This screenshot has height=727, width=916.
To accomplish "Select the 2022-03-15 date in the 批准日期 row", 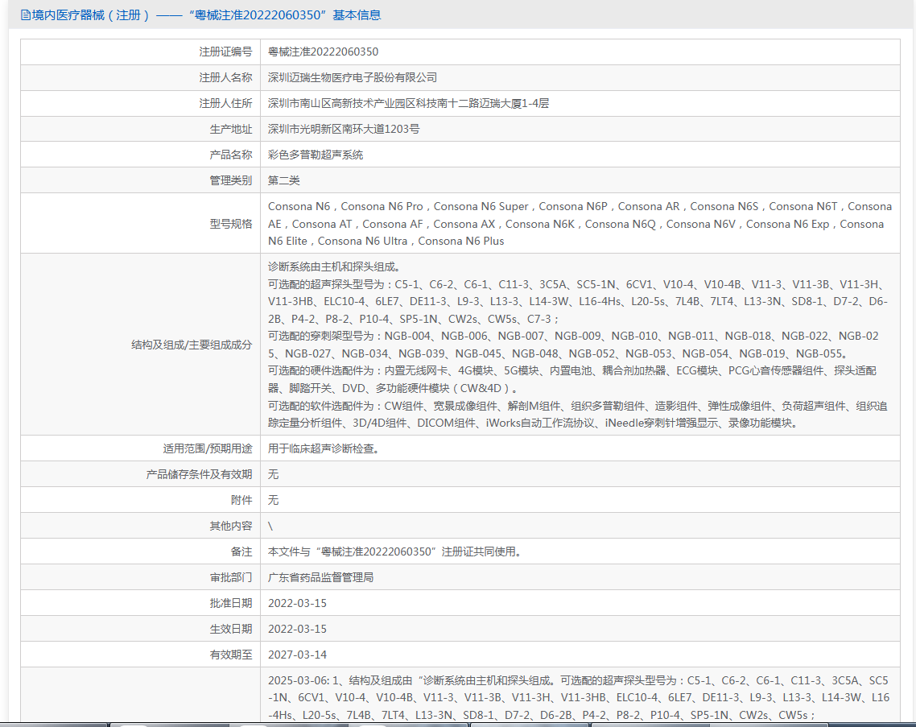I will click(x=297, y=603).
